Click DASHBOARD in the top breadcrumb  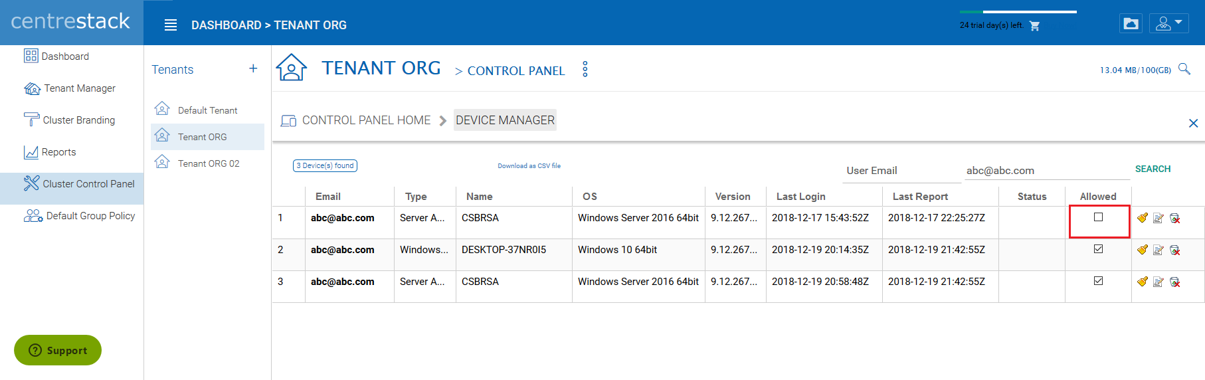[x=227, y=25]
